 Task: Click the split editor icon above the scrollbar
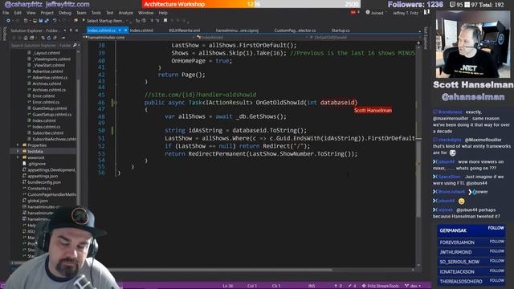pyautogui.click(x=418, y=43)
